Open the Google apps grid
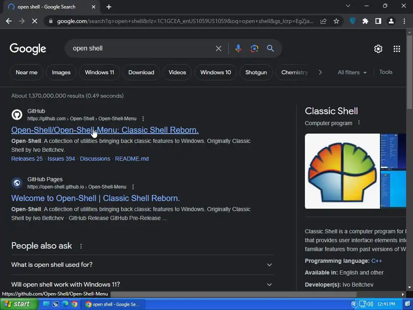Image resolution: width=413 pixels, height=310 pixels. [397, 49]
